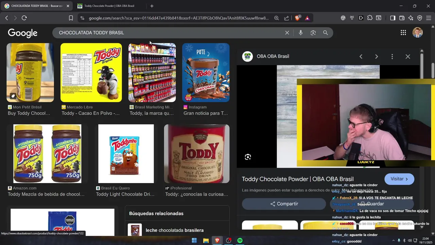This screenshot has width=435, height=245.
Task: Open Spotify from the taskbar
Action: [x=240, y=241]
